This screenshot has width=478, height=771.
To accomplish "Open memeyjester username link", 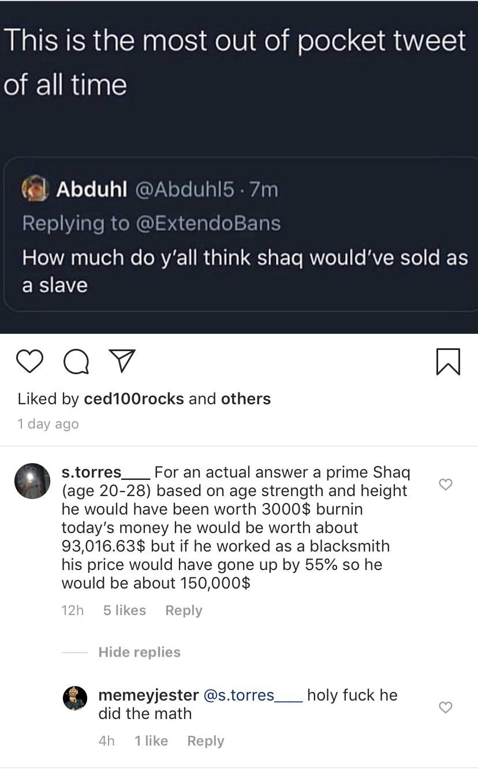I will (148, 695).
